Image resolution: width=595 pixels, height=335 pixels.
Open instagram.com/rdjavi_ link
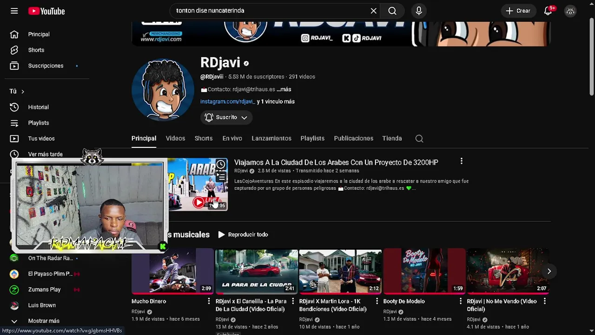(227, 101)
